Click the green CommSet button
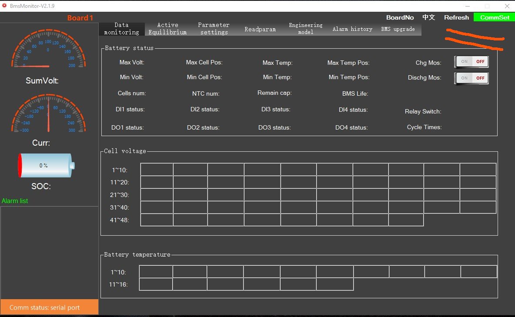515x317 pixels. (x=495, y=17)
